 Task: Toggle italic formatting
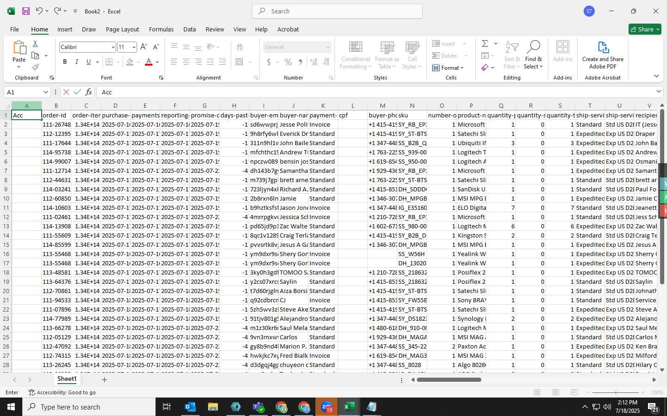76,62
